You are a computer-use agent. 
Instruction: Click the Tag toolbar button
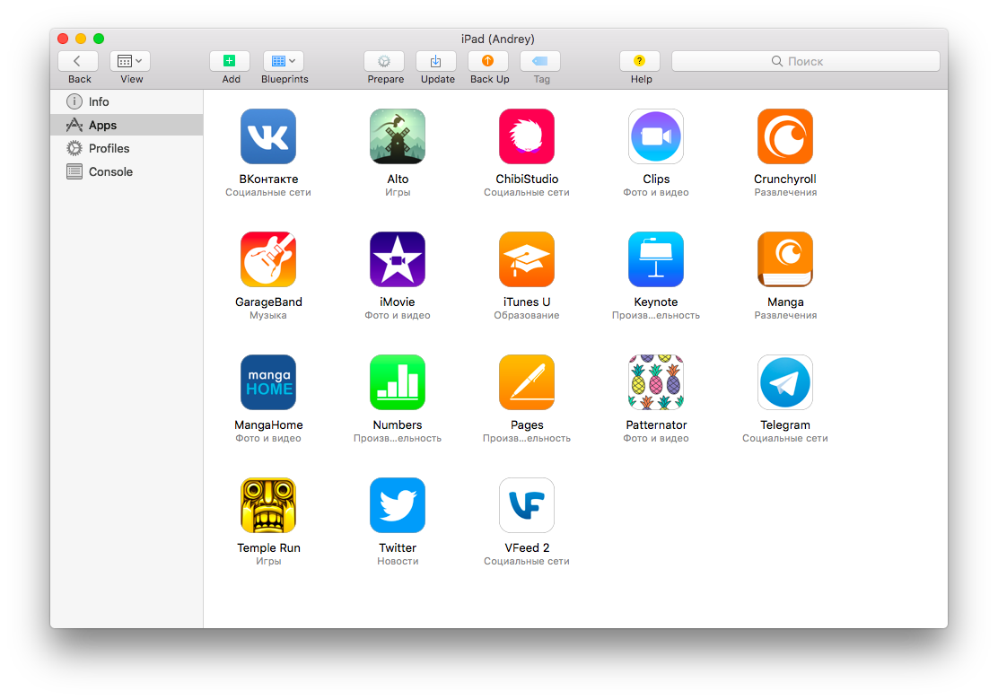pos(540,61)
